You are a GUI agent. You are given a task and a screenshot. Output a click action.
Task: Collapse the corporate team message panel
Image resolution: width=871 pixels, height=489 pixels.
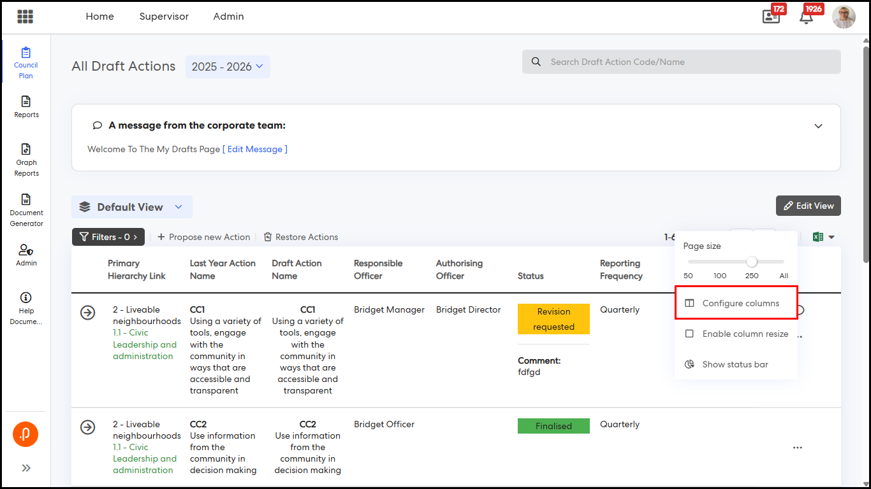click(818, 126)
